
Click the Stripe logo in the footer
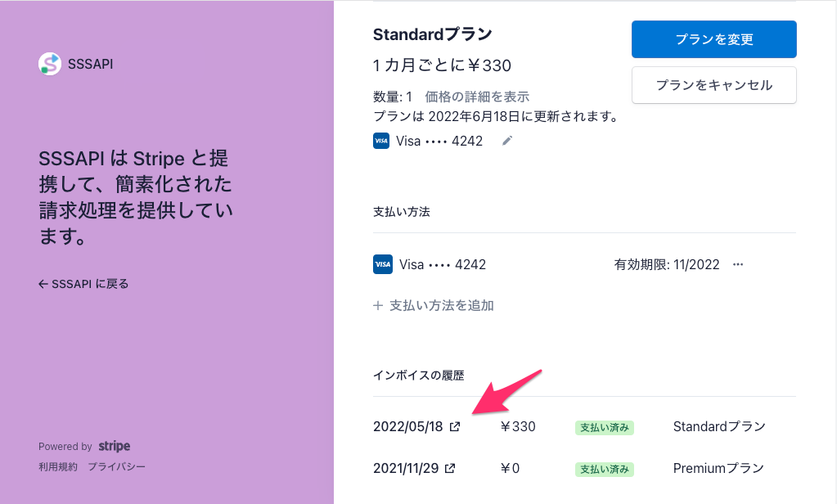coord(114,446)
